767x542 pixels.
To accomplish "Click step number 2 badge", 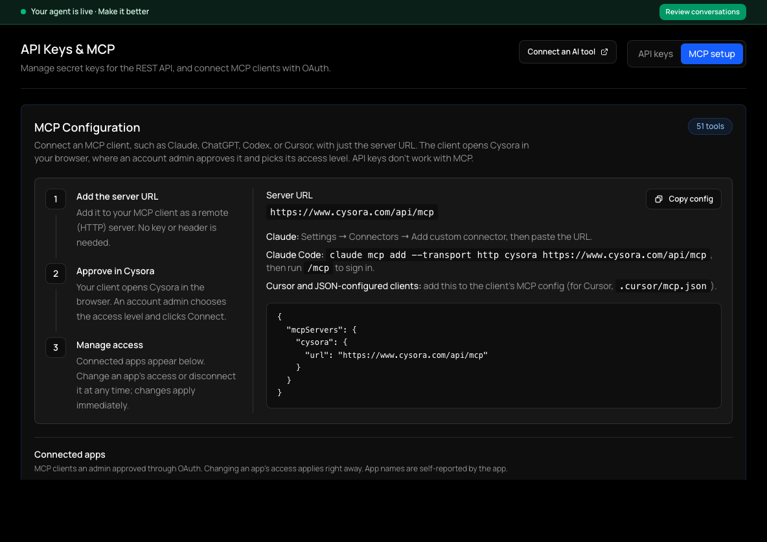I will click(x=56, y=273).
